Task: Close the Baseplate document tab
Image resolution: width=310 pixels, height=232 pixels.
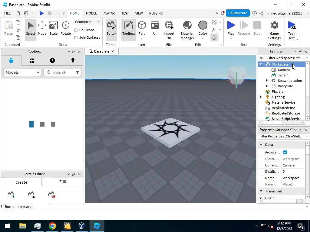Action: tap(113, 51)
